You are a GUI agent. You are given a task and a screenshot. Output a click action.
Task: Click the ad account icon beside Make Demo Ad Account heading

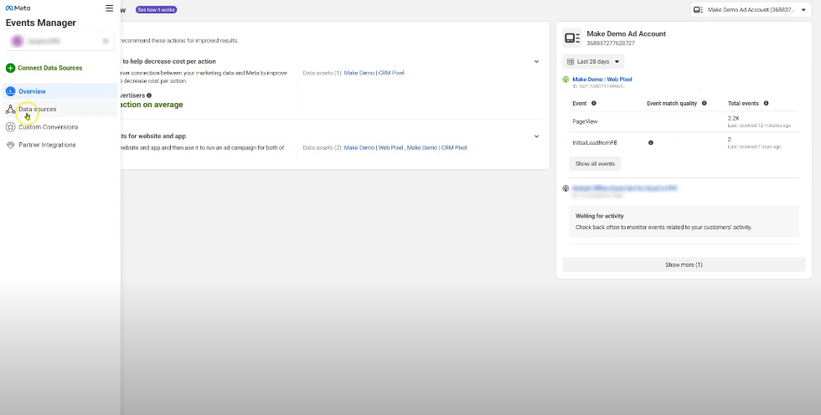[571, 38]
